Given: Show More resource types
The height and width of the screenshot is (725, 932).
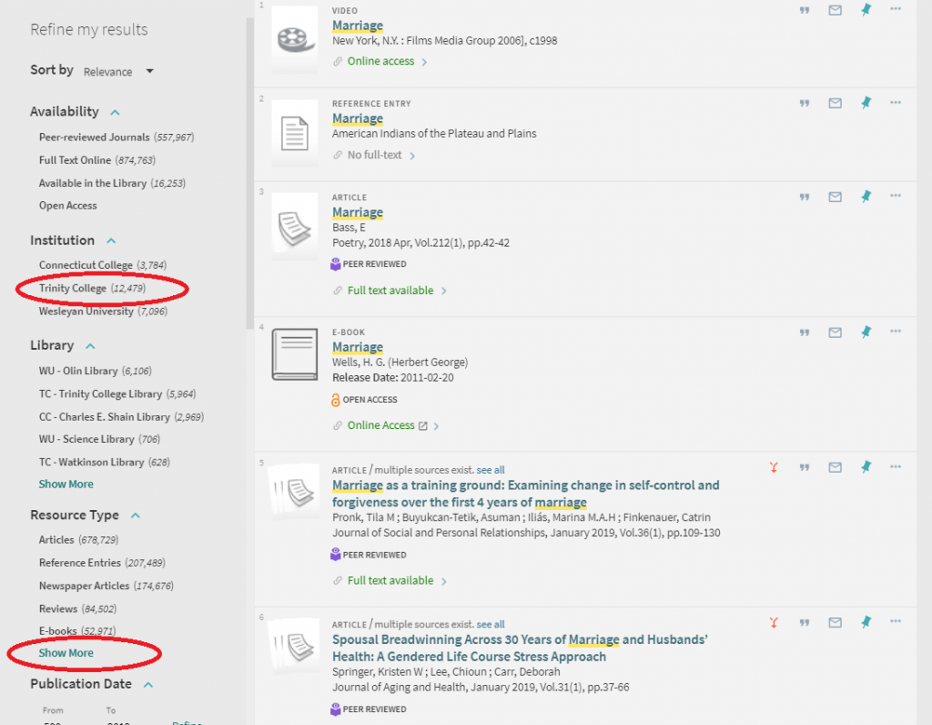Looking at the screenshot, I should [x=66, y=654].
